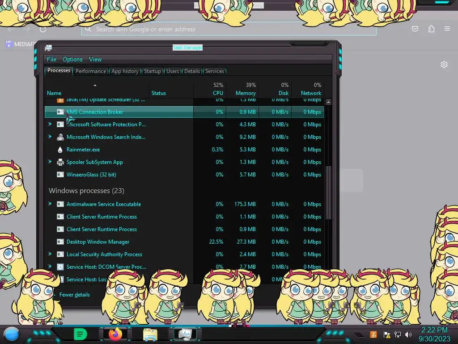Switch to the Details tab

pos(192,71)
